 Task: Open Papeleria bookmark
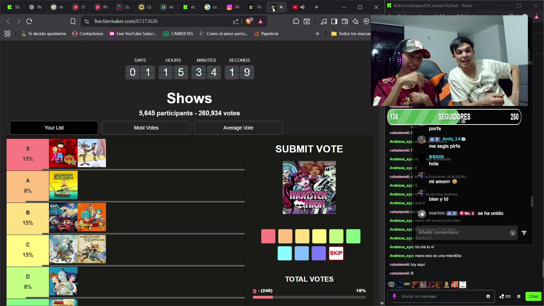click(266, 34)
